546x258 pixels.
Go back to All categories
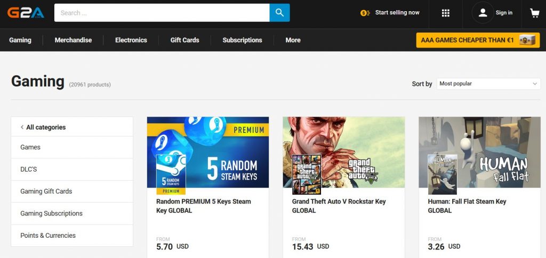tap(46, 127)
